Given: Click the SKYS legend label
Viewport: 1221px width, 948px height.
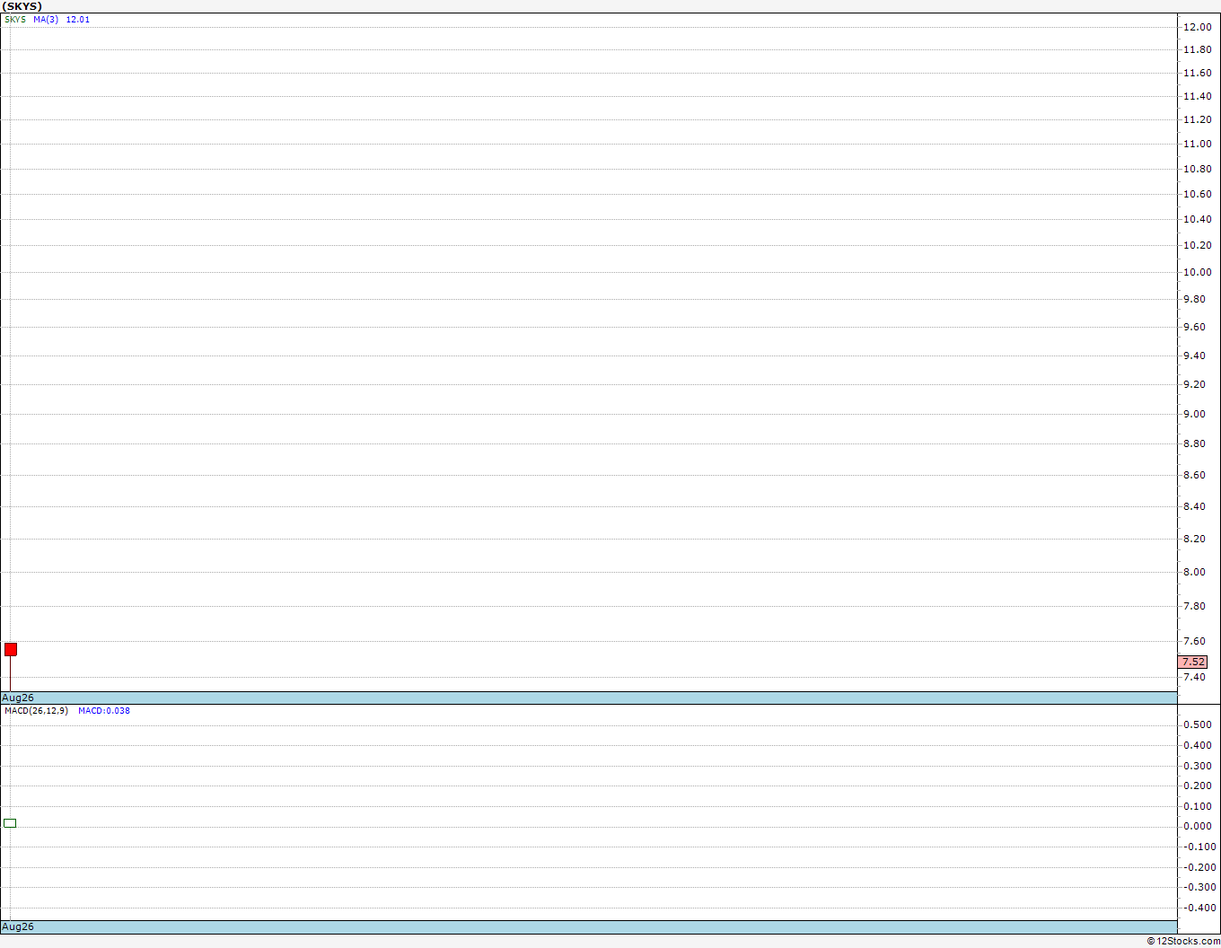Looking at the screenshot, I should (x=15, y=19).
